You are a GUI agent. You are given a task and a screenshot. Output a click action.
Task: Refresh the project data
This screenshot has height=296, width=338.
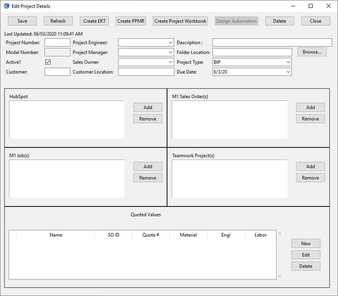(58, 21)
